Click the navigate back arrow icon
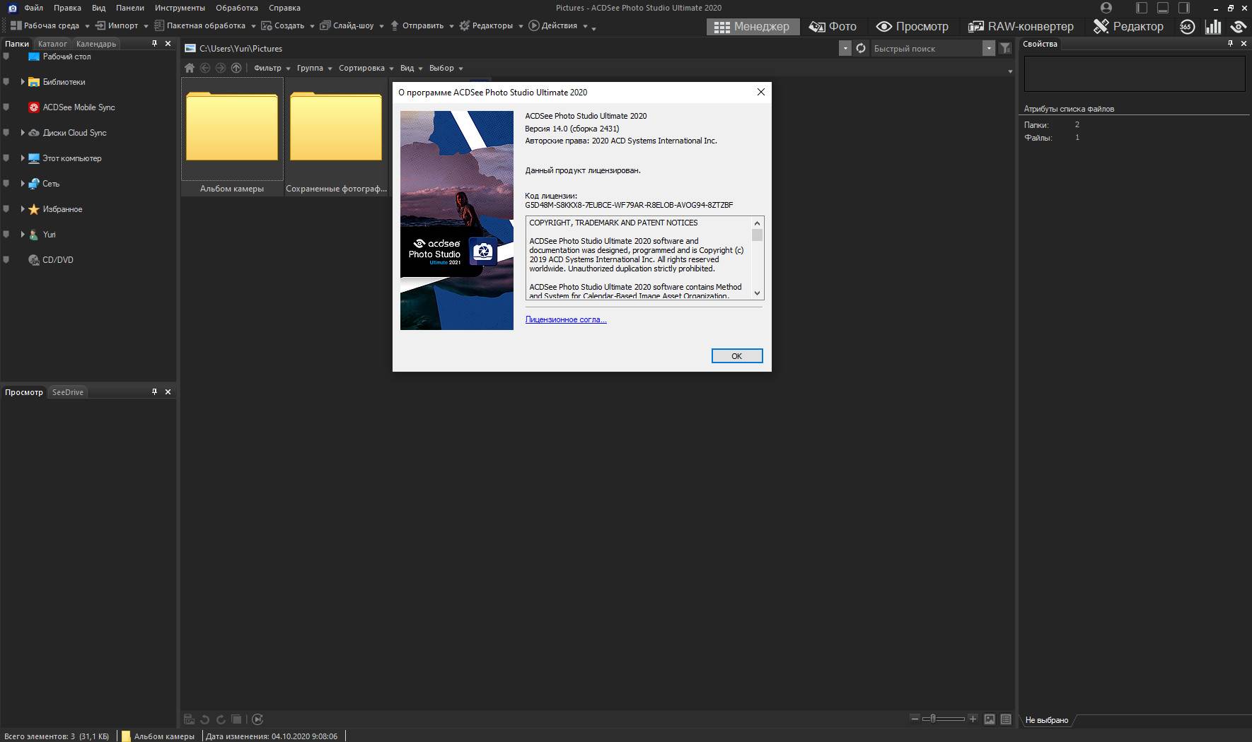1252x742 pixels. coord(205,68)
